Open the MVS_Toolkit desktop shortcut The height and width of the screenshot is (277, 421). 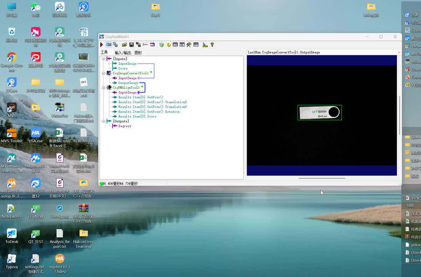point(12,135)
